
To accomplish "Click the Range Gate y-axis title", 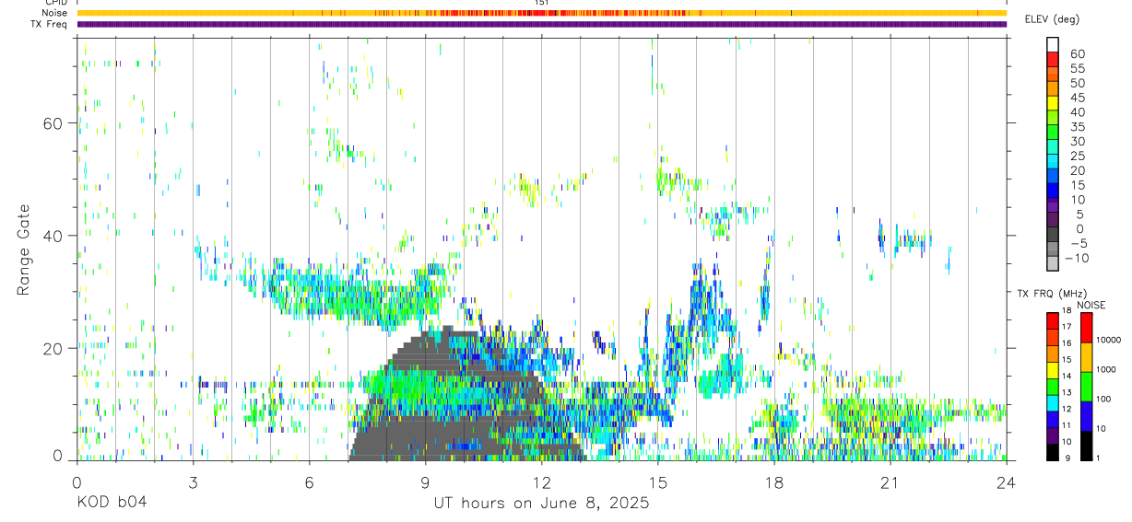I will [25, 249].
